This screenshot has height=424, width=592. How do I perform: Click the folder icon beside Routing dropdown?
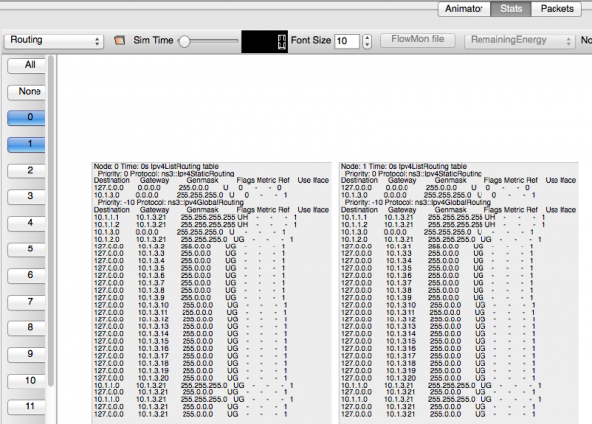(121, 41)
